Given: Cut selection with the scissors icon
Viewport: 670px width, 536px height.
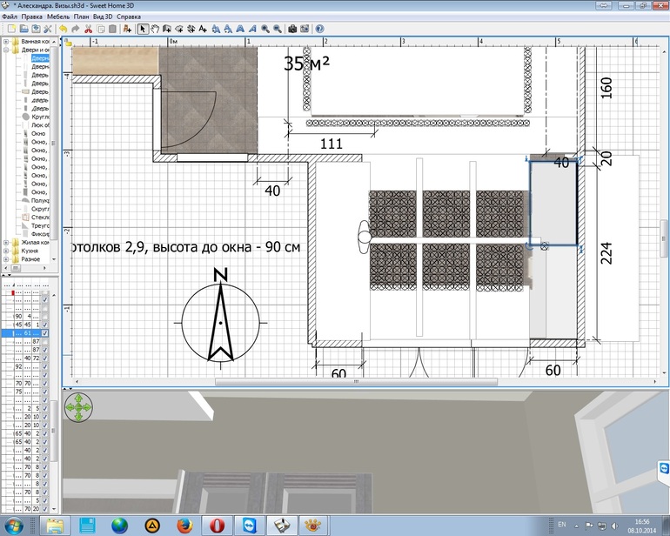Looking at the screenshot, I should (x=88, y=29).
